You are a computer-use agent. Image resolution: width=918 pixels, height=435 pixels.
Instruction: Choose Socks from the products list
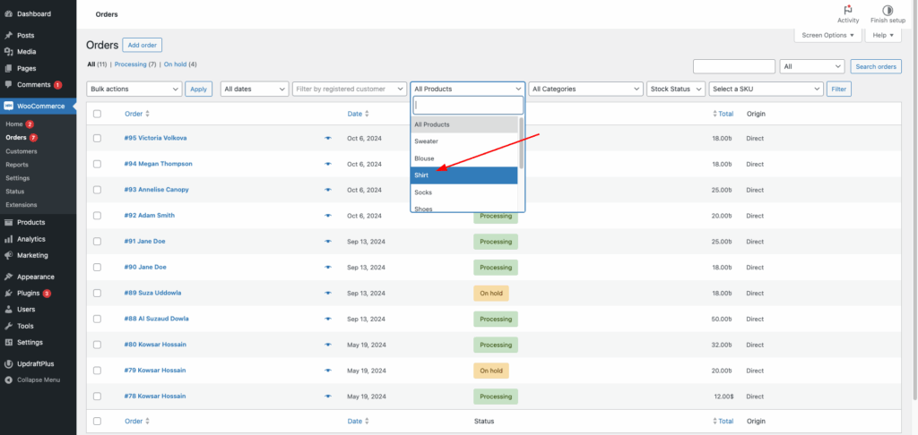[x=464, y=192]
